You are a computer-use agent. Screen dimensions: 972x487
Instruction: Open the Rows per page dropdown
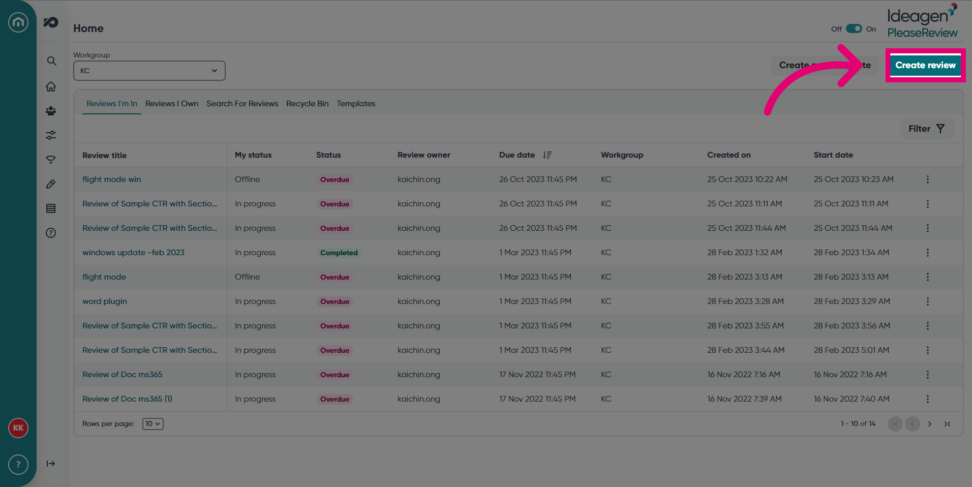(153, 423)
